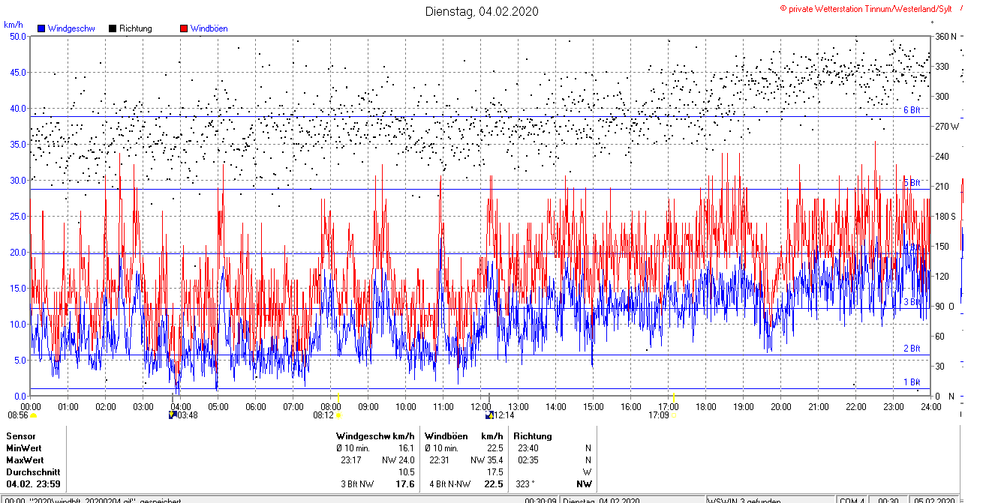Click the '6 Bft' Beaufort line label
983x503 pixels.
coord(912,110)
